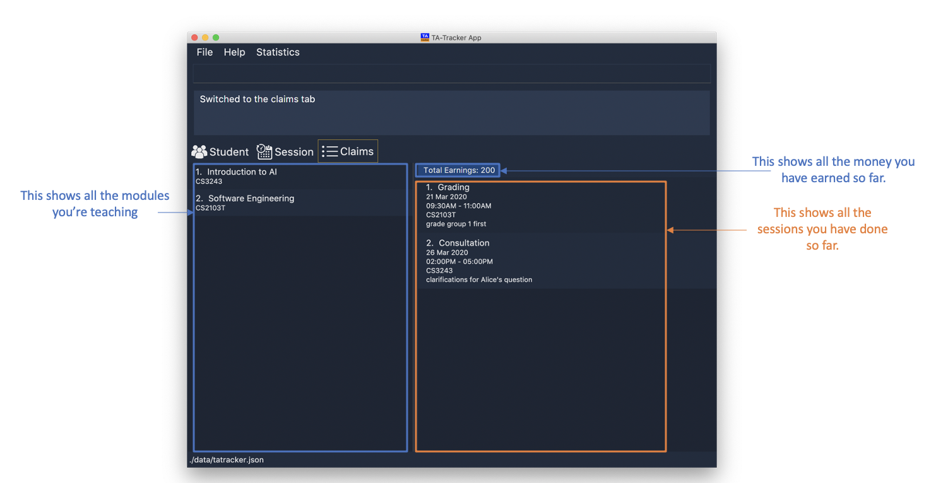Switch to the Student tab
Image resolution: width=948 pixels, height=483 pixels.
[220, 152]
